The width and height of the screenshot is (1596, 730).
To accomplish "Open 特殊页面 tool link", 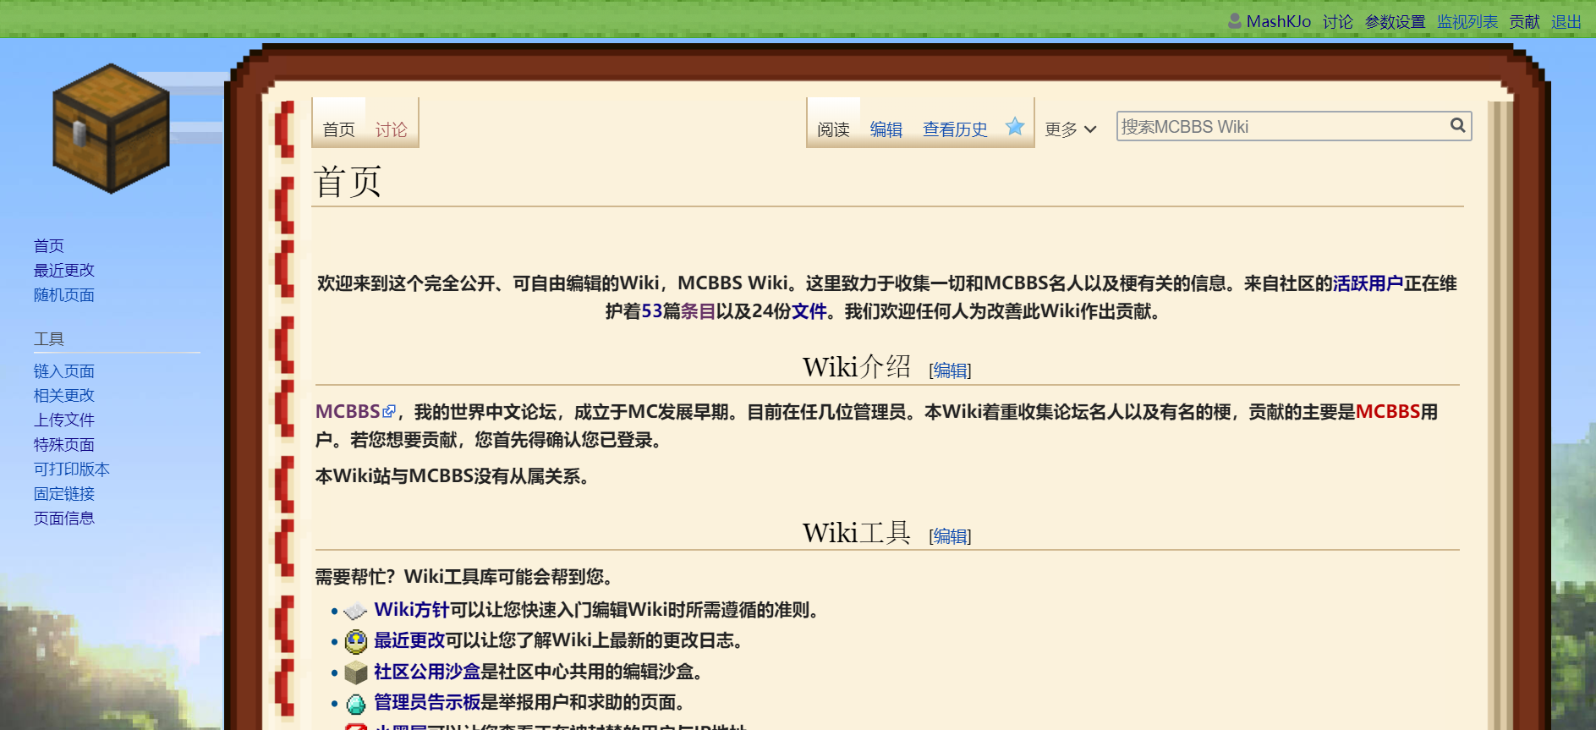I will 64,445.
